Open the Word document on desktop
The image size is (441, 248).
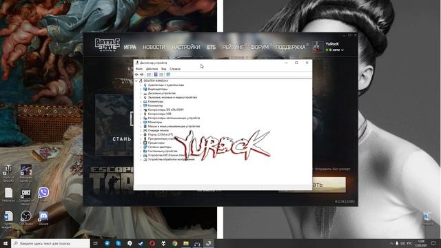(8, 219)
